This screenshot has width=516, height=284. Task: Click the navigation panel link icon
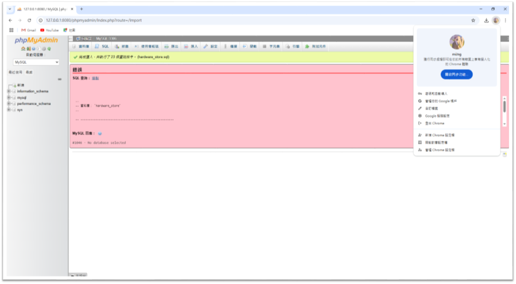[59, 79]
